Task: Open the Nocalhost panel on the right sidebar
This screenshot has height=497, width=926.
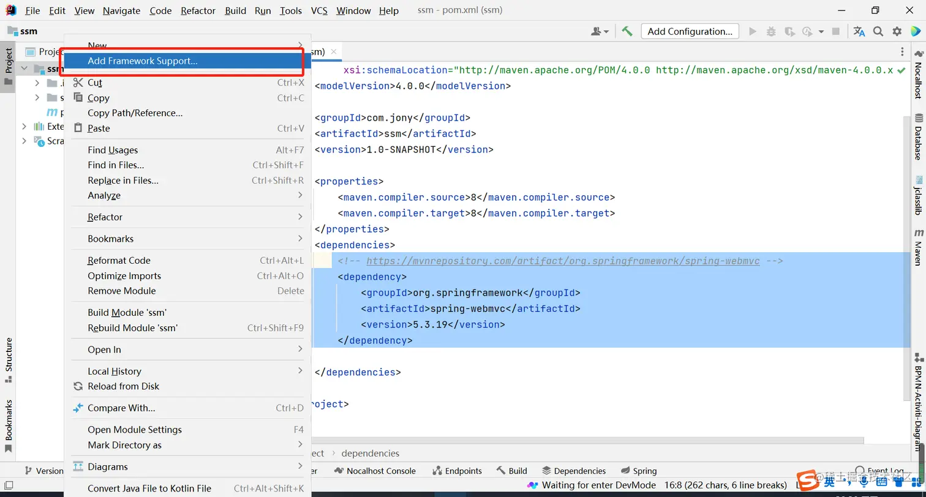Action: point(918,75)
